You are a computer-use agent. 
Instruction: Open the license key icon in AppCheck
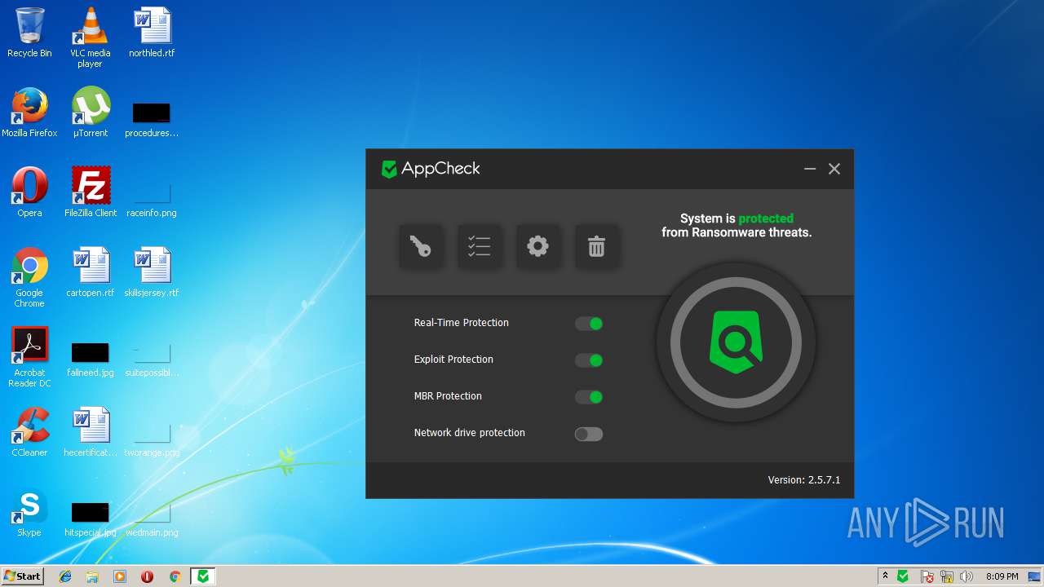point(421,246)
